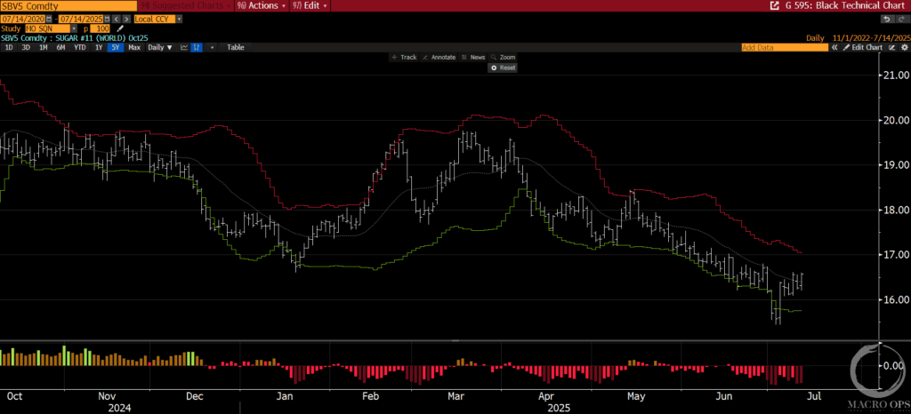Switch to the Table view
911x414 pixels.
tap(235, 48)
